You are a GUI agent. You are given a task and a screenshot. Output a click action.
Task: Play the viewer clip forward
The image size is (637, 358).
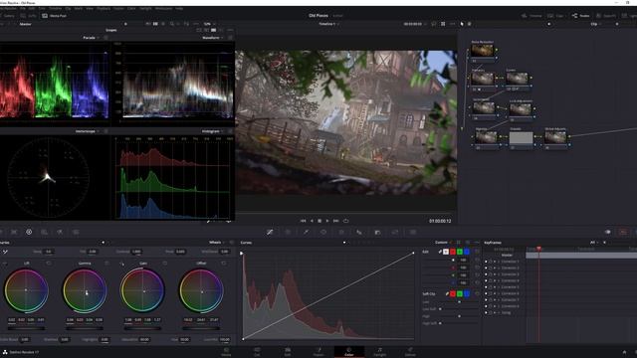(327, 221)
